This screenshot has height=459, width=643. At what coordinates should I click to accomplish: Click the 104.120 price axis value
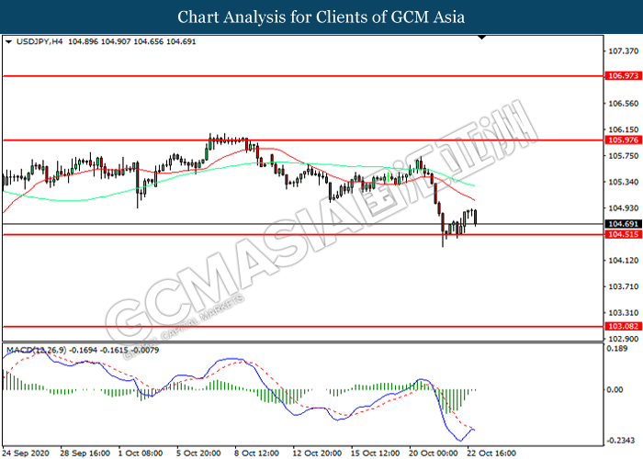click(x=623, y=261)
